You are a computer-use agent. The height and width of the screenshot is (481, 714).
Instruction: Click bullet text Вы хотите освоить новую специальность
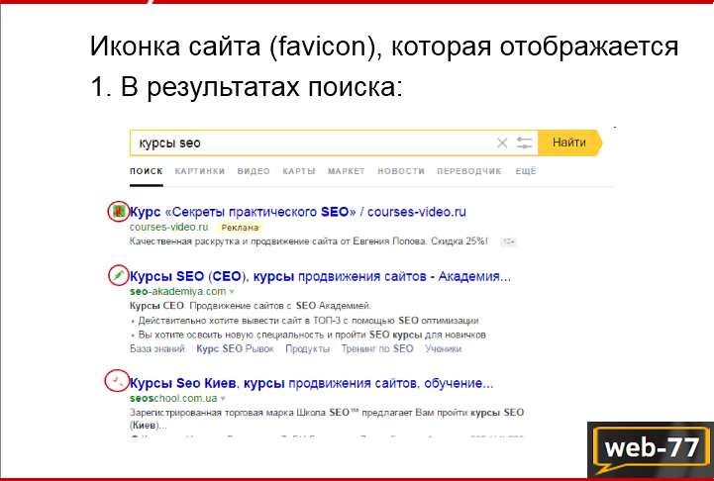pyautogui.click(x=312, y=335)
